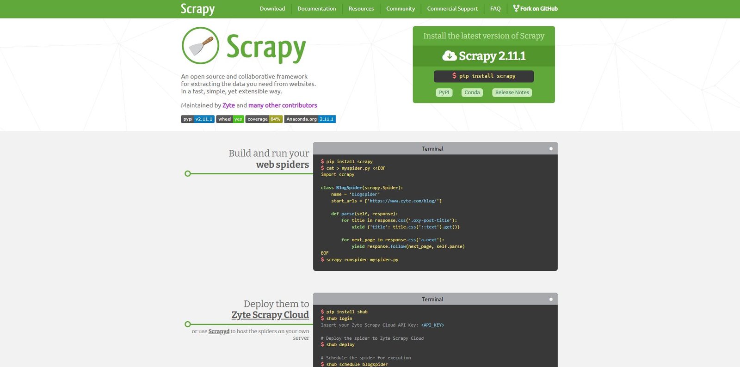The width and height of the screenshot is (740, 367).
Task: Open the Scrapyd link
Action: [219, 331]
